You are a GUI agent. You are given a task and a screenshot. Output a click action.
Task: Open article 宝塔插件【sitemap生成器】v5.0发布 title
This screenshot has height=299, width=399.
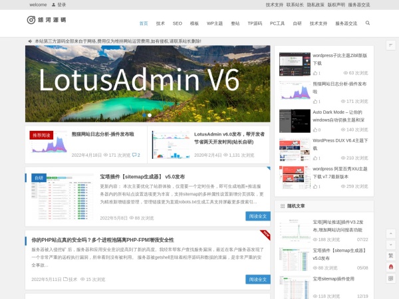142,177
